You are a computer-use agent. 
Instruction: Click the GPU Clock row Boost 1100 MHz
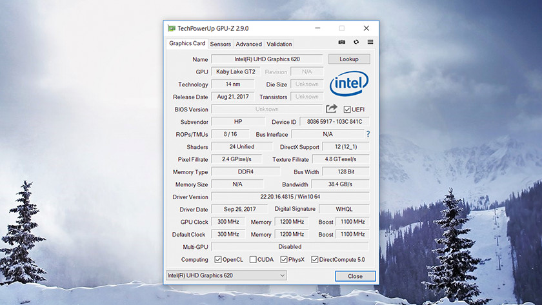[352, 222]
